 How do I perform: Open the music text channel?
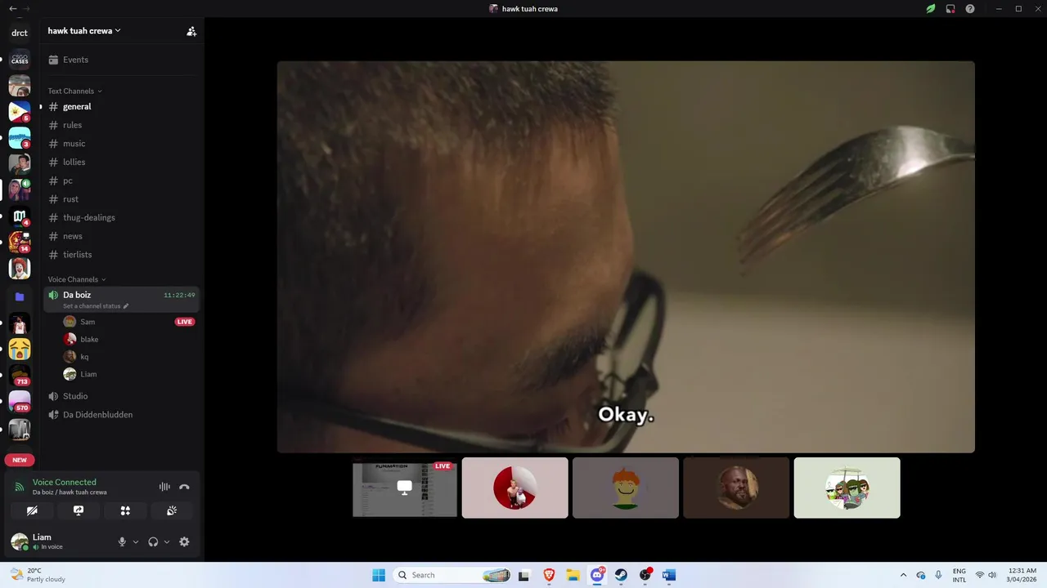click(121, 144)
